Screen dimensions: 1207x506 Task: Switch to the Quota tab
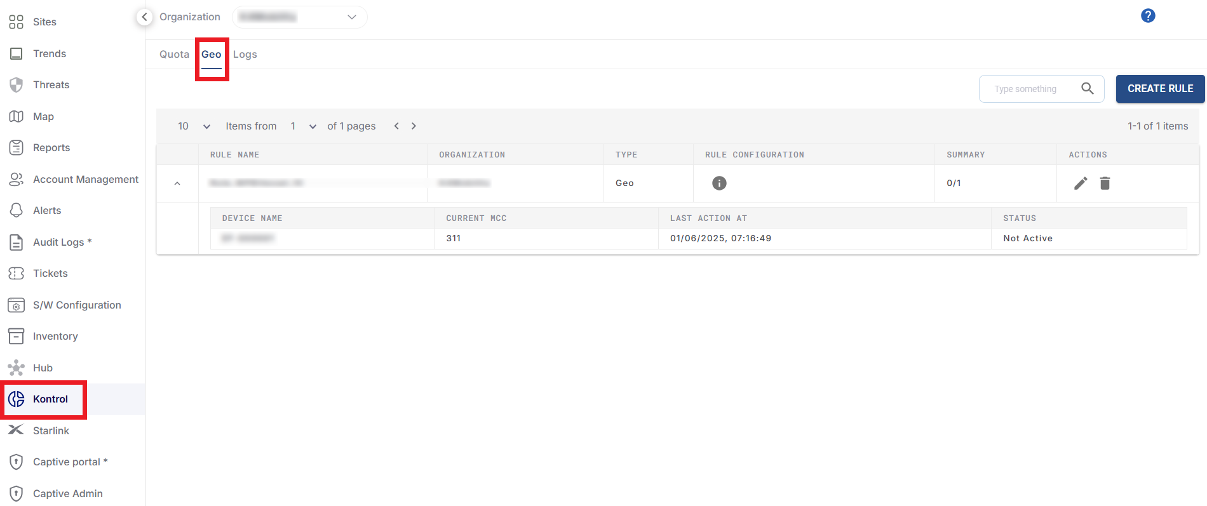[x=174, y=55]
